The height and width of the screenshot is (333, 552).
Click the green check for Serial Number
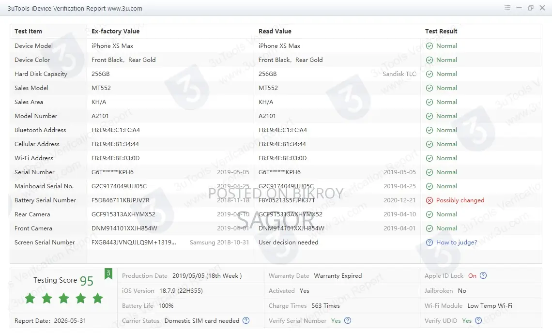pos(429,172)
